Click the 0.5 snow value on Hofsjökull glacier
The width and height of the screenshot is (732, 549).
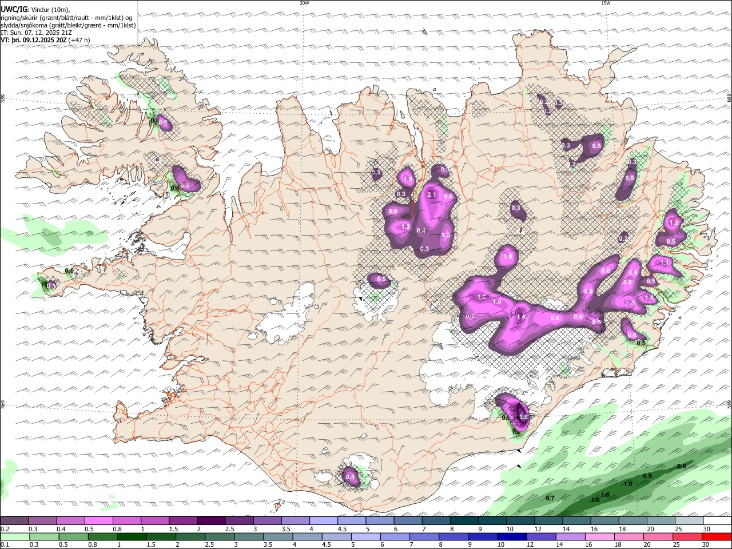381,280
